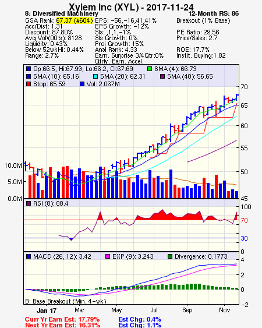Select PE Ratio: 29.56 value
Viewport: 262px width, 328px height.
(198, 32)
